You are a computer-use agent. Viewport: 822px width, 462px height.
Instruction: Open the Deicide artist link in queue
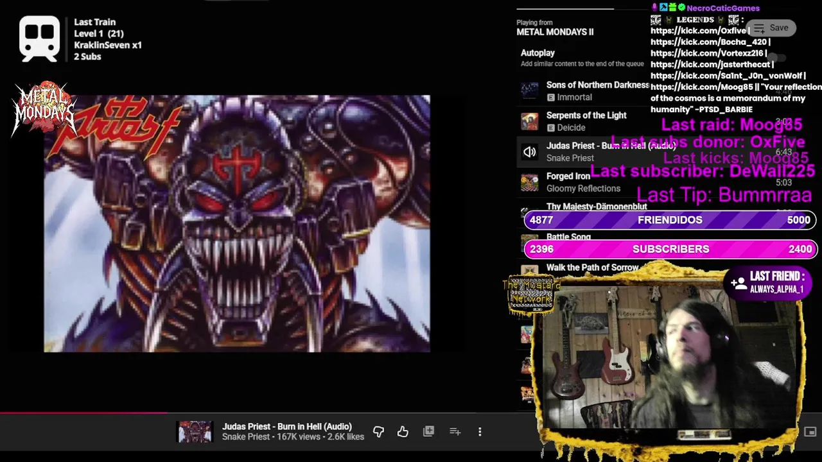(x=571, y=128)
